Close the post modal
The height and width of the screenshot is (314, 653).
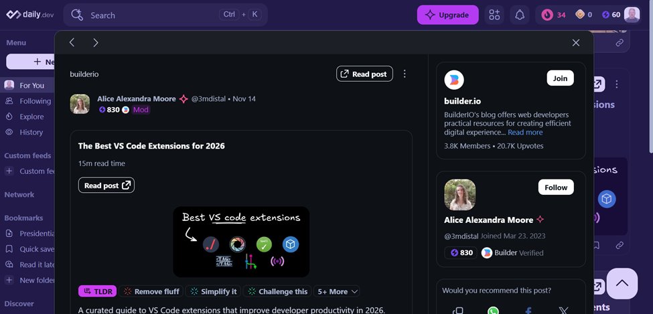pyautogui.click(x=576, y=42)
